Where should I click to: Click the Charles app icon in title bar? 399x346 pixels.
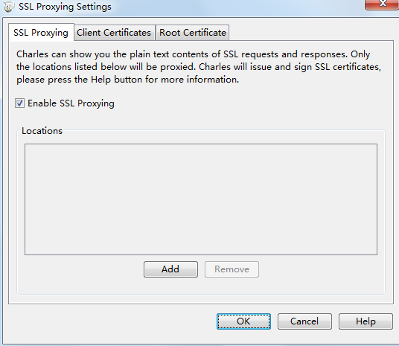coord(9,7)
